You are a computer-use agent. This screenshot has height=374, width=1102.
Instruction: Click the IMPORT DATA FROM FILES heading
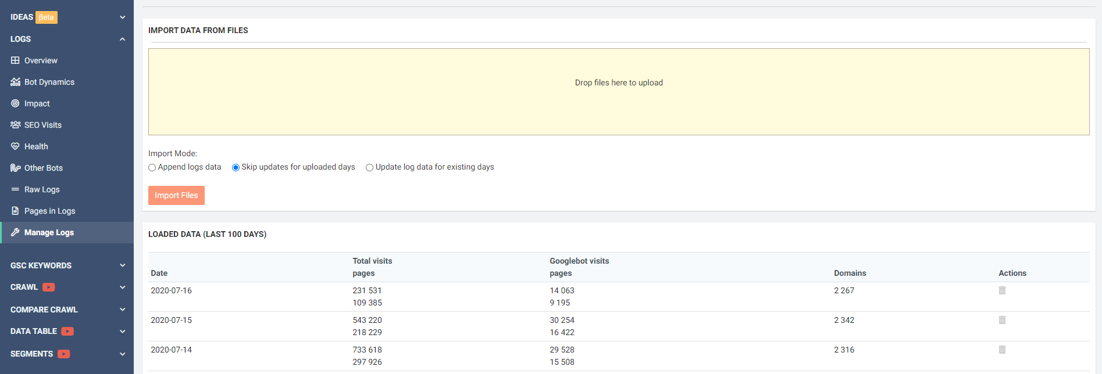click(x=198, y=30)
